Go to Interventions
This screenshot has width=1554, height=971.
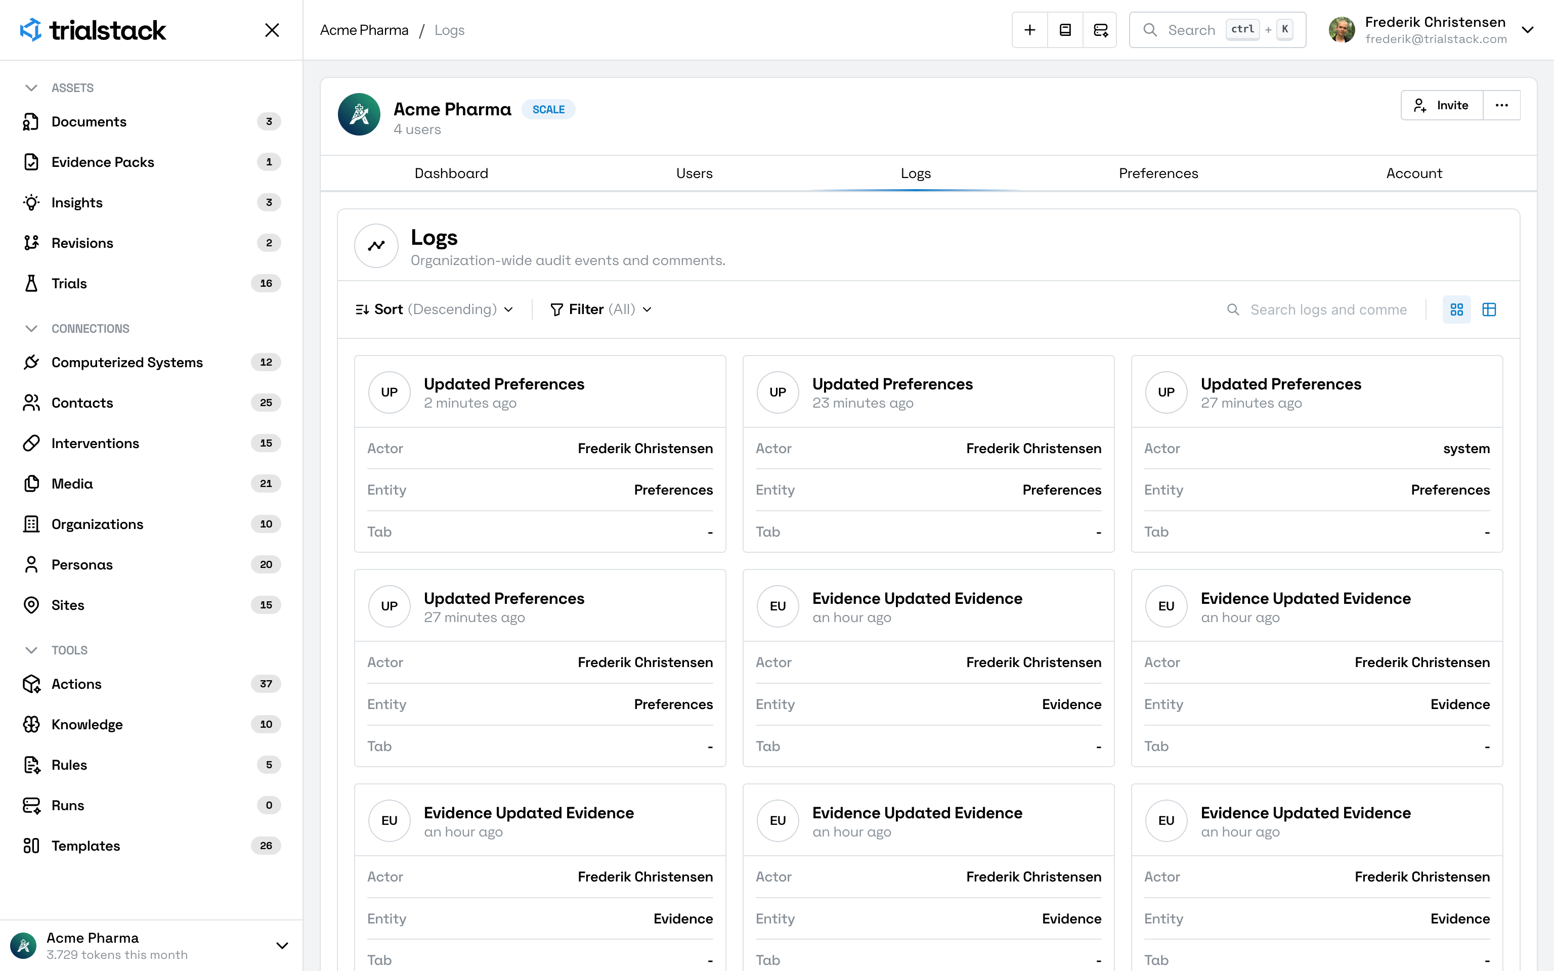pyautogui.click(x=152, y=443)
